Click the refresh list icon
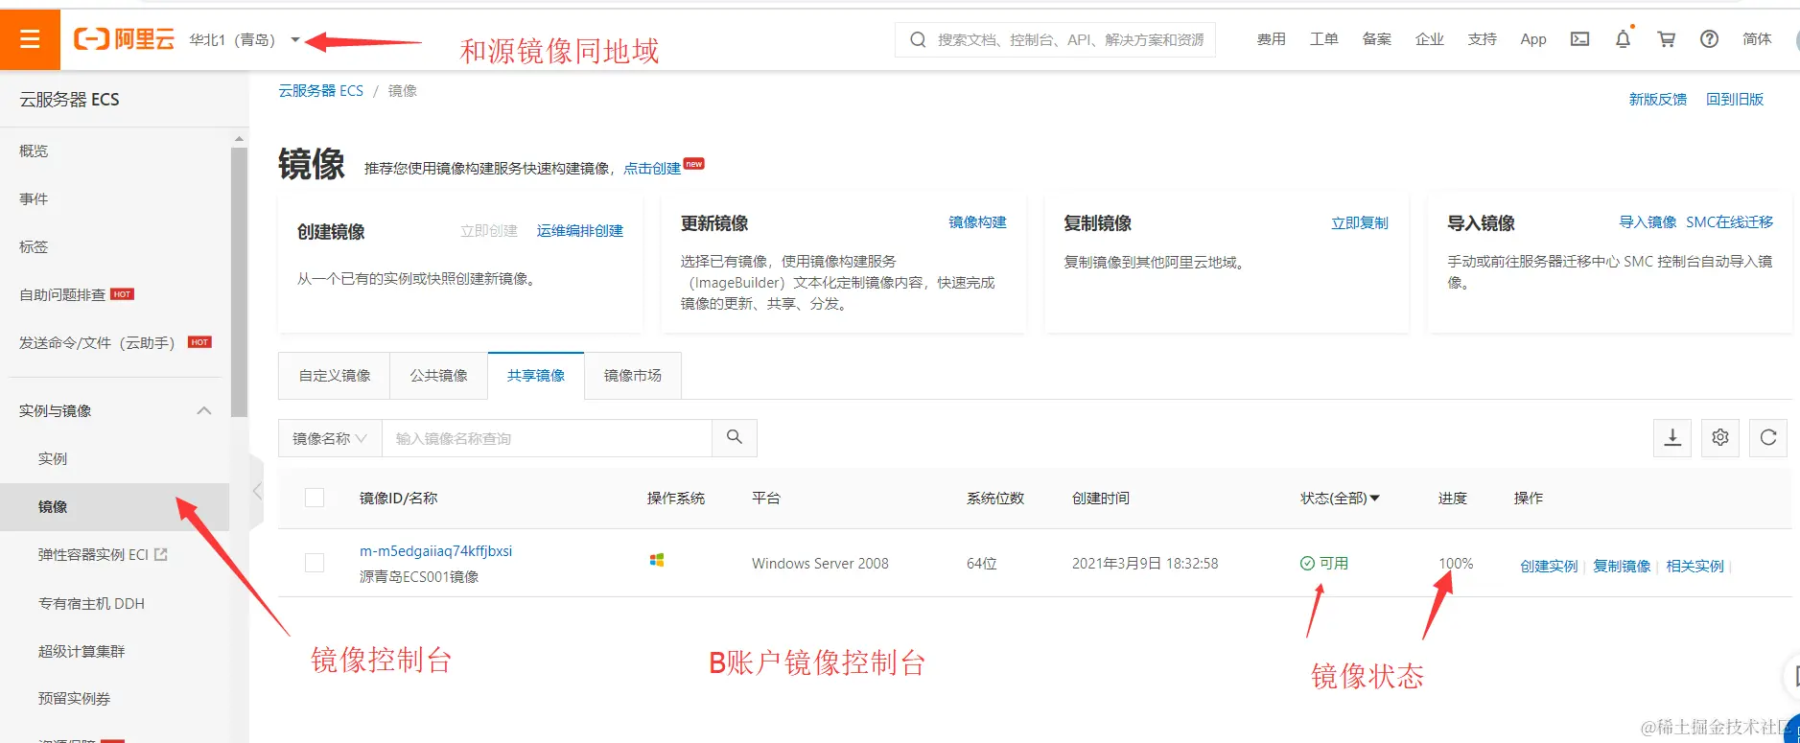 point(1768,438)
